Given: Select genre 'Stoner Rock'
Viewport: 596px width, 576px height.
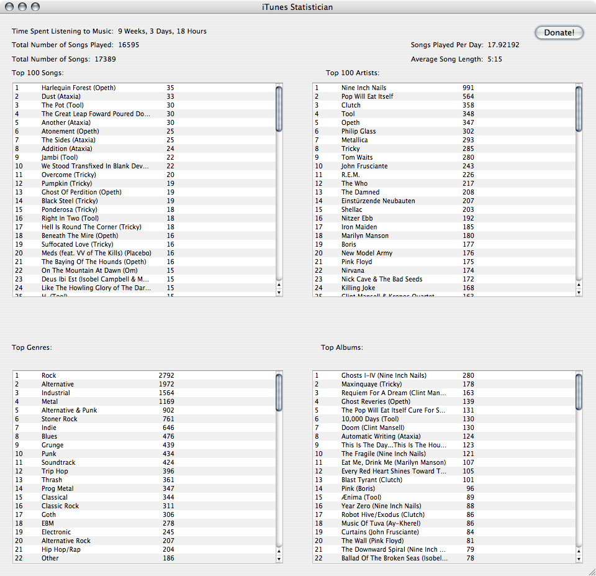Looking at the screenshot, I should (x=144, y=419).
